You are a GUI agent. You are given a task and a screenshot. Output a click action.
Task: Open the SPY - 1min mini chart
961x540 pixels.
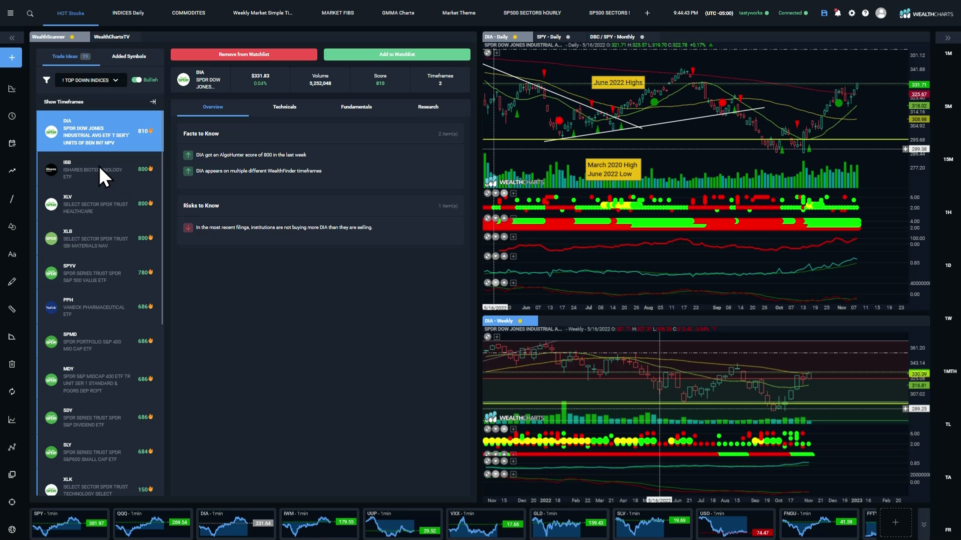tap(70, 523)
